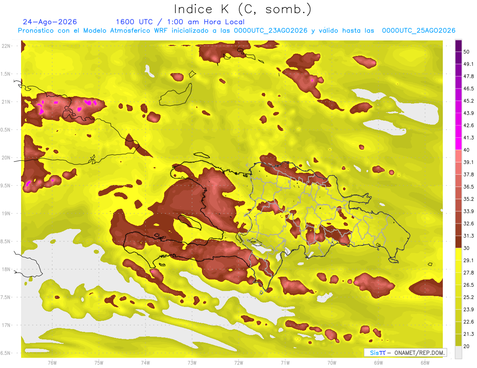The image size is (477, 368).
Task: Select the salmon legend swatch between 39.1 and 40
Action: [x=458, y=156]
